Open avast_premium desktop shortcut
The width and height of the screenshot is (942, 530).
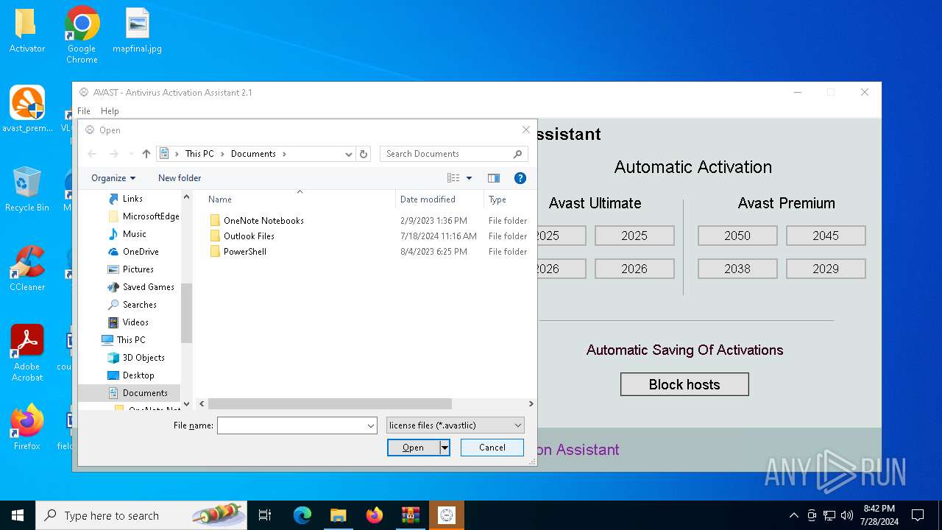click(27, 109)
